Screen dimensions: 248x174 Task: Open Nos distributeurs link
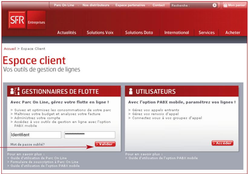click(x=96, y=5)
